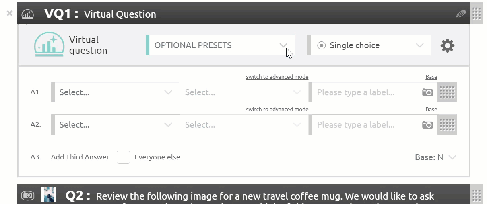Open the Single choice type dropdown

click(x=369, y=45)
